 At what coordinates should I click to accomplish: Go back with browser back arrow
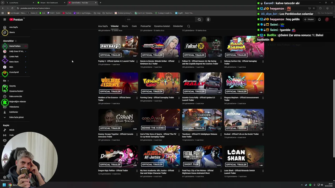point(3,8)
